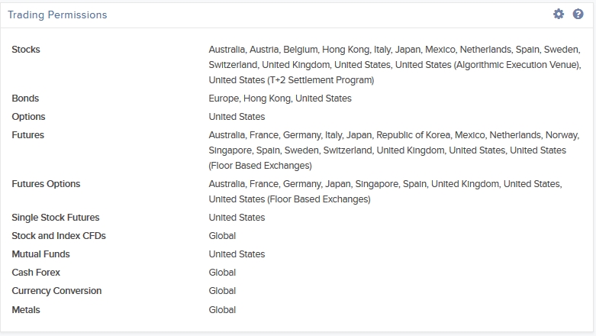
Task: Click the Trading Permissions panel title
Action: (57, 15)
